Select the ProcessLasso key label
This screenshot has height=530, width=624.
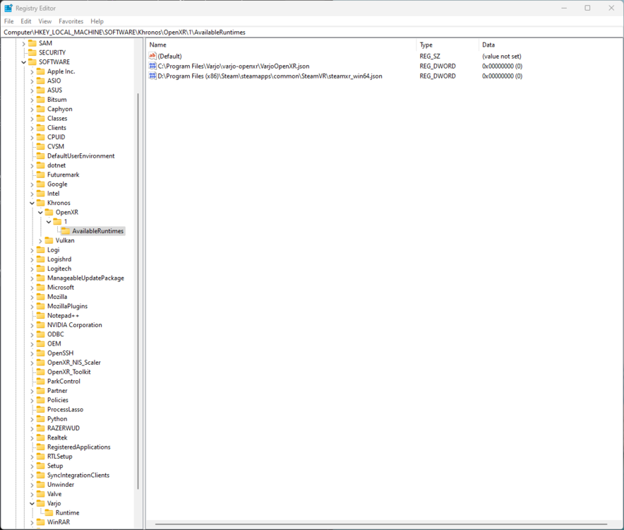pyautogui.click(x=65, y=409)
